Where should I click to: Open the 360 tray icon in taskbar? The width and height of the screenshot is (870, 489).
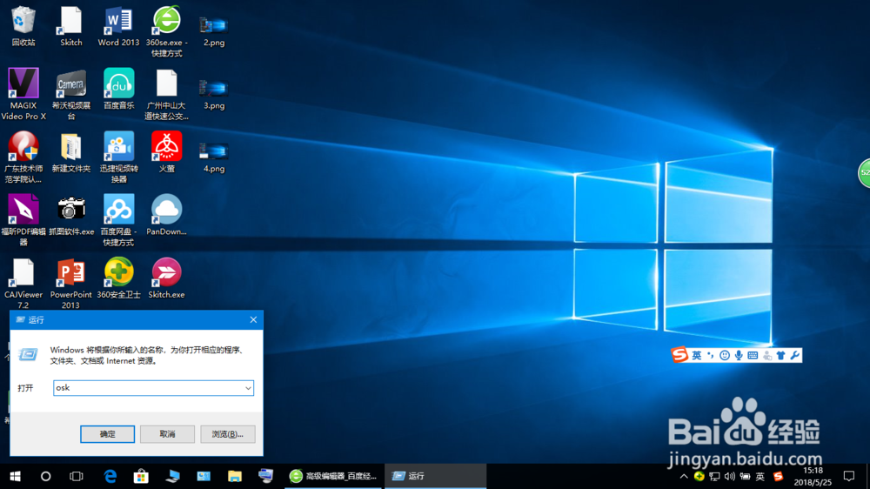pyautogui.click(x=699, y=476)
